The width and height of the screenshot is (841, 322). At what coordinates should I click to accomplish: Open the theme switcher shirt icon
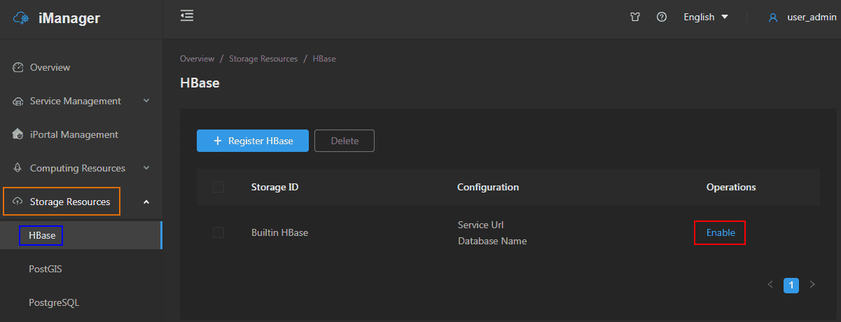[635, 17]
